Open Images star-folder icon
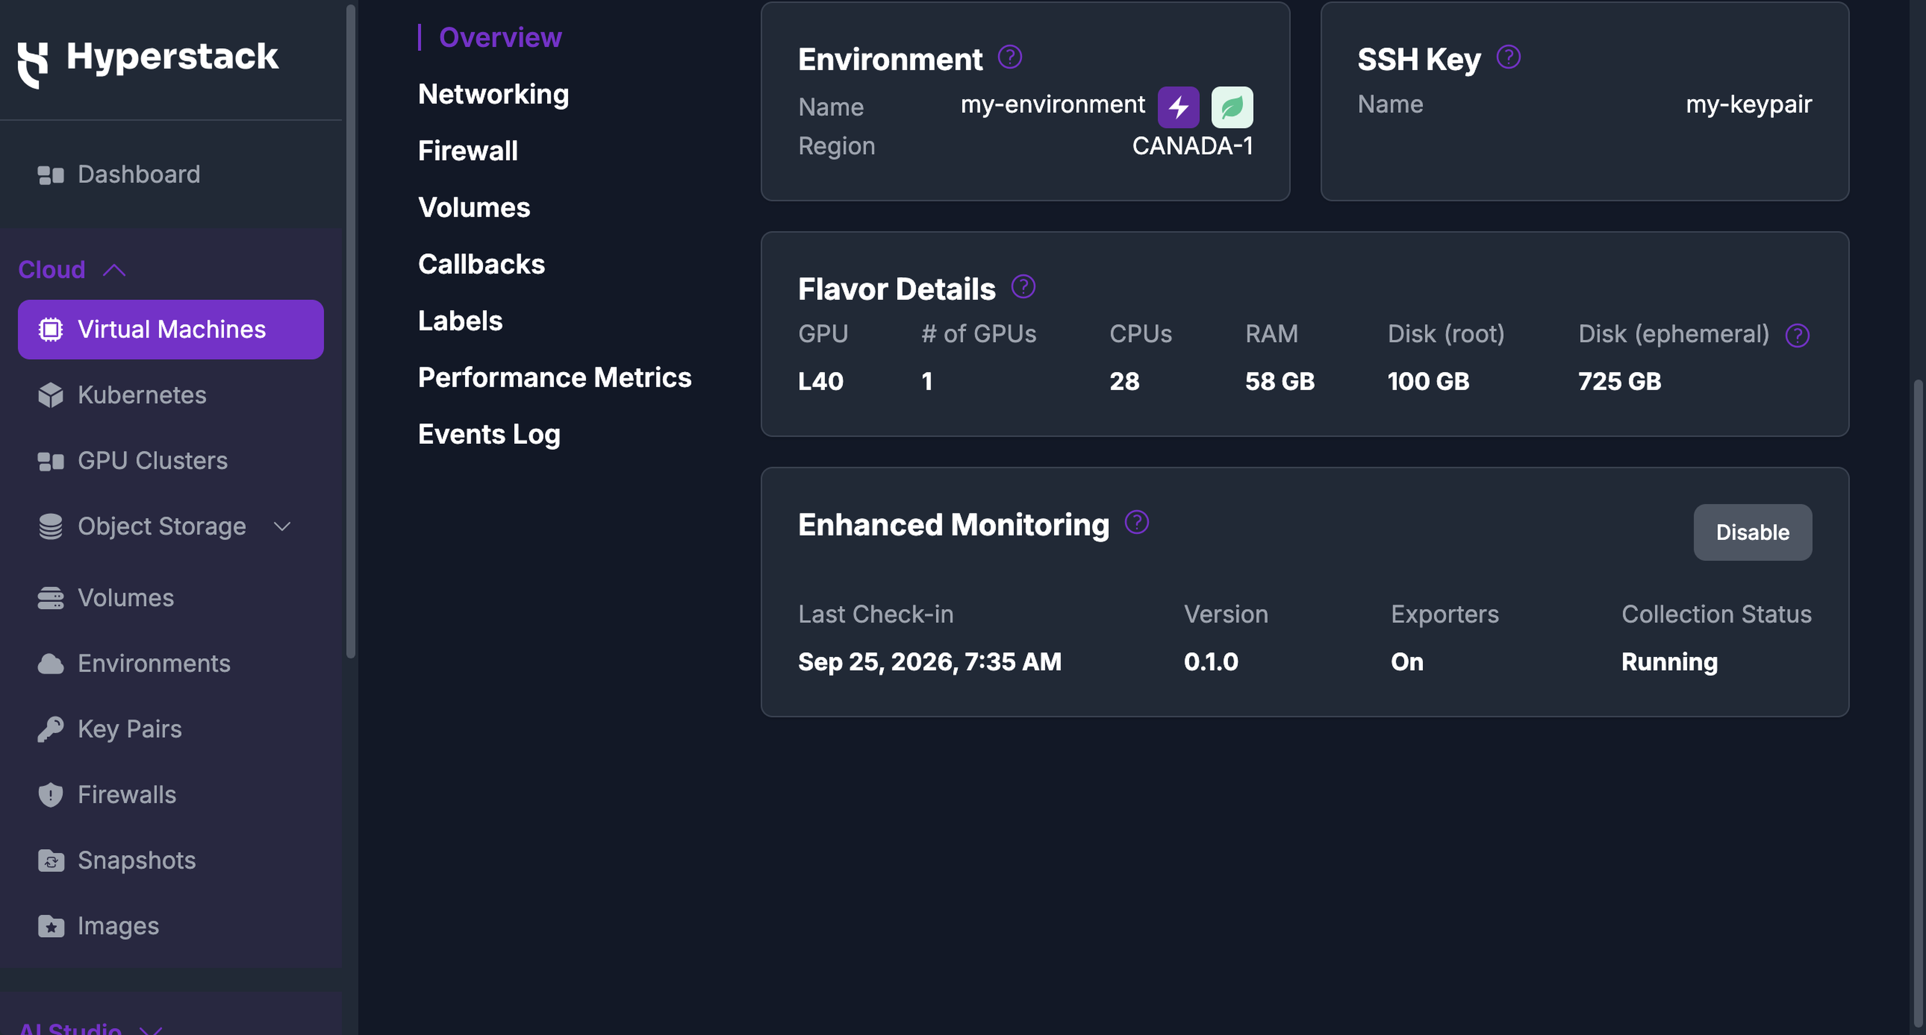Screen dimensions: 1926x1035 [50, 926]
